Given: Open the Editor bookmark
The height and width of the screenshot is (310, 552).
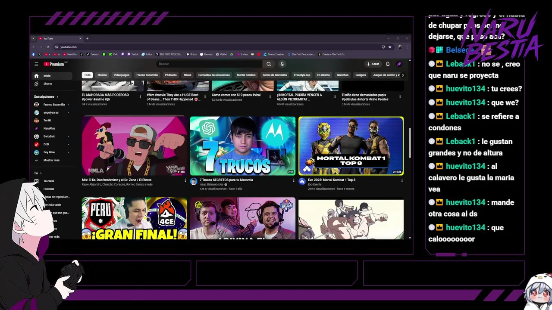Looking at the screenshot, I should 147,54.
